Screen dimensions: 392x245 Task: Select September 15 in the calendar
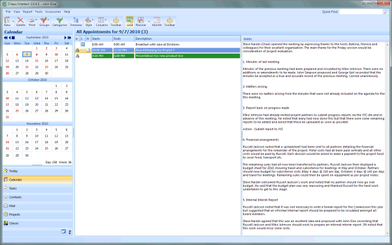coord(37,61)
